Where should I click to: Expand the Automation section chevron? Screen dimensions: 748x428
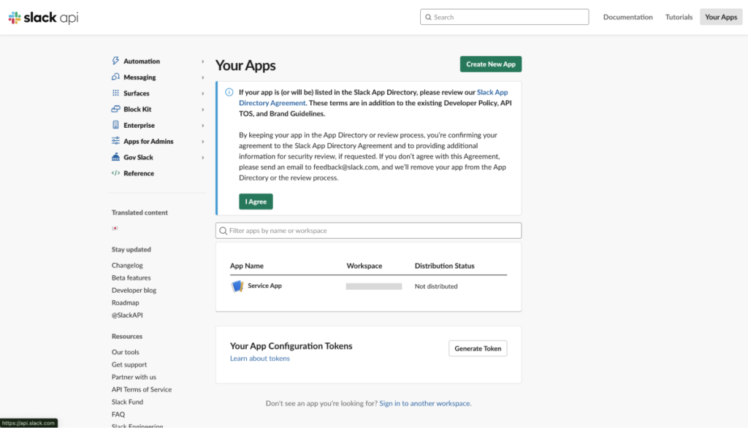click(203, 62)
